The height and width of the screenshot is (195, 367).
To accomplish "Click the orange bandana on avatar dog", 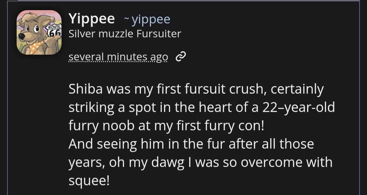I will 36,47.
